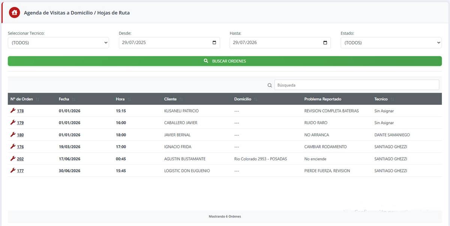Open calendar picker in Hasta date field
The image size is (450, 226).
coord(325,43)
